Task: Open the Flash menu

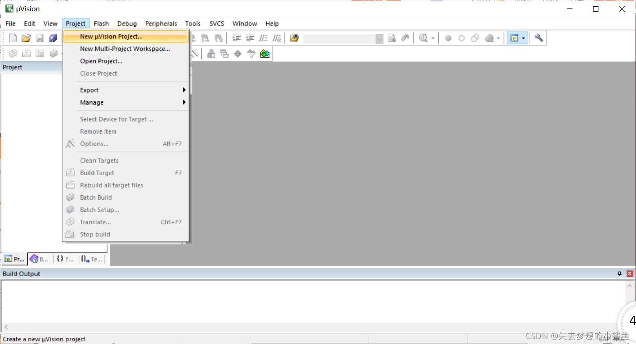Action: point(102,24)
